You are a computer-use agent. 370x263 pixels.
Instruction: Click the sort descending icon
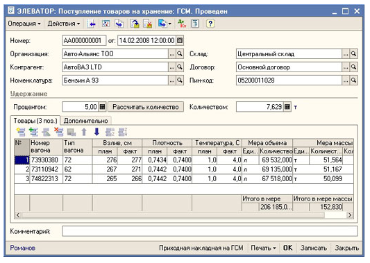[123, 132]
